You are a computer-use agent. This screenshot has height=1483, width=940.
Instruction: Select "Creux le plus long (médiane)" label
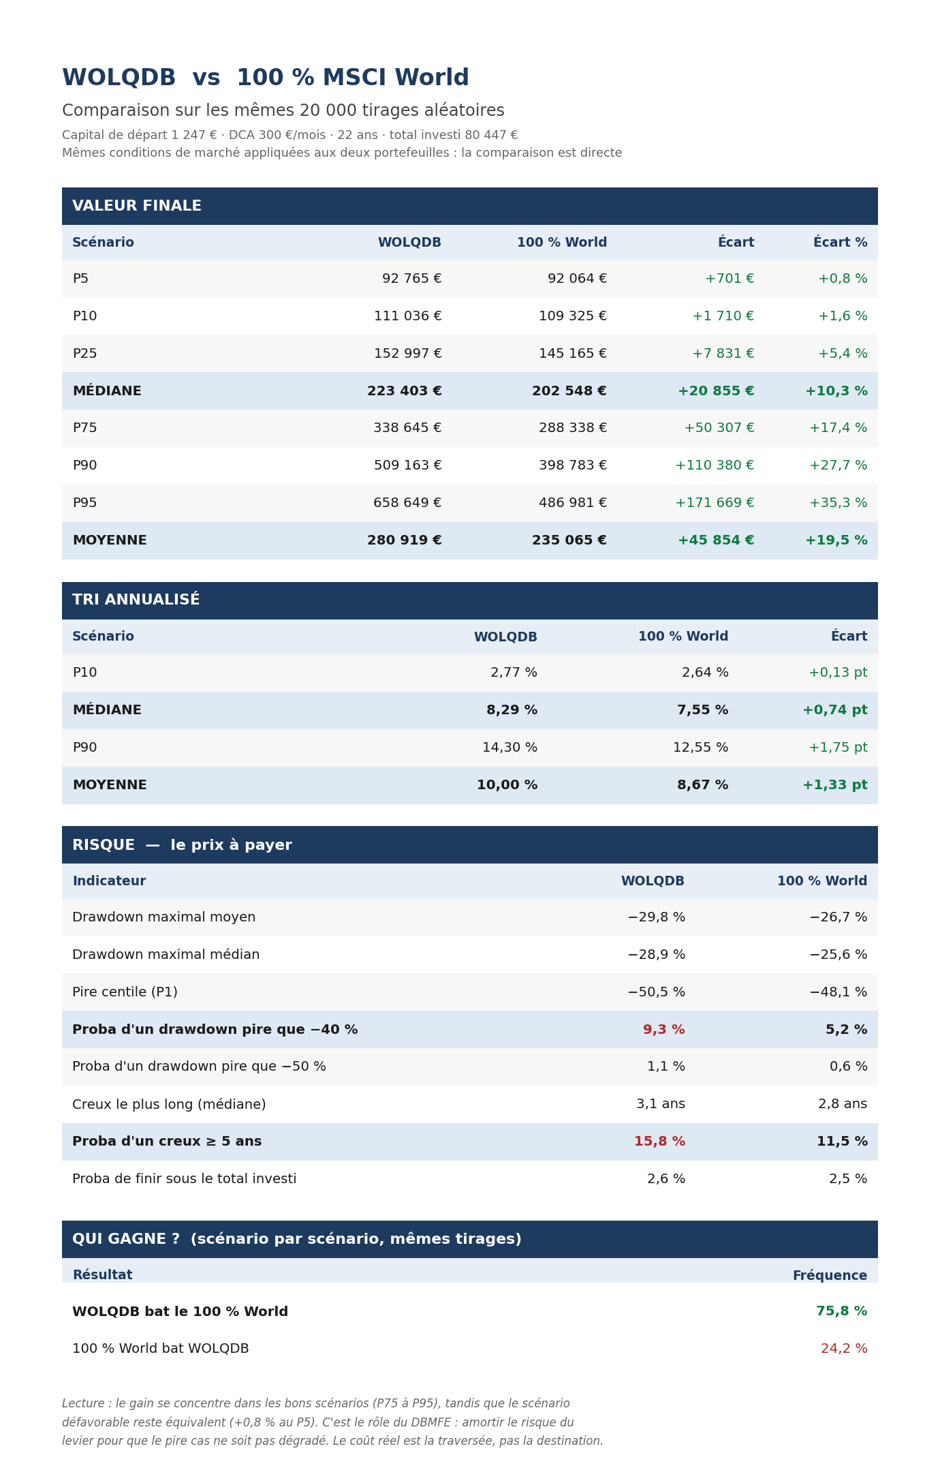point(169,1104)
